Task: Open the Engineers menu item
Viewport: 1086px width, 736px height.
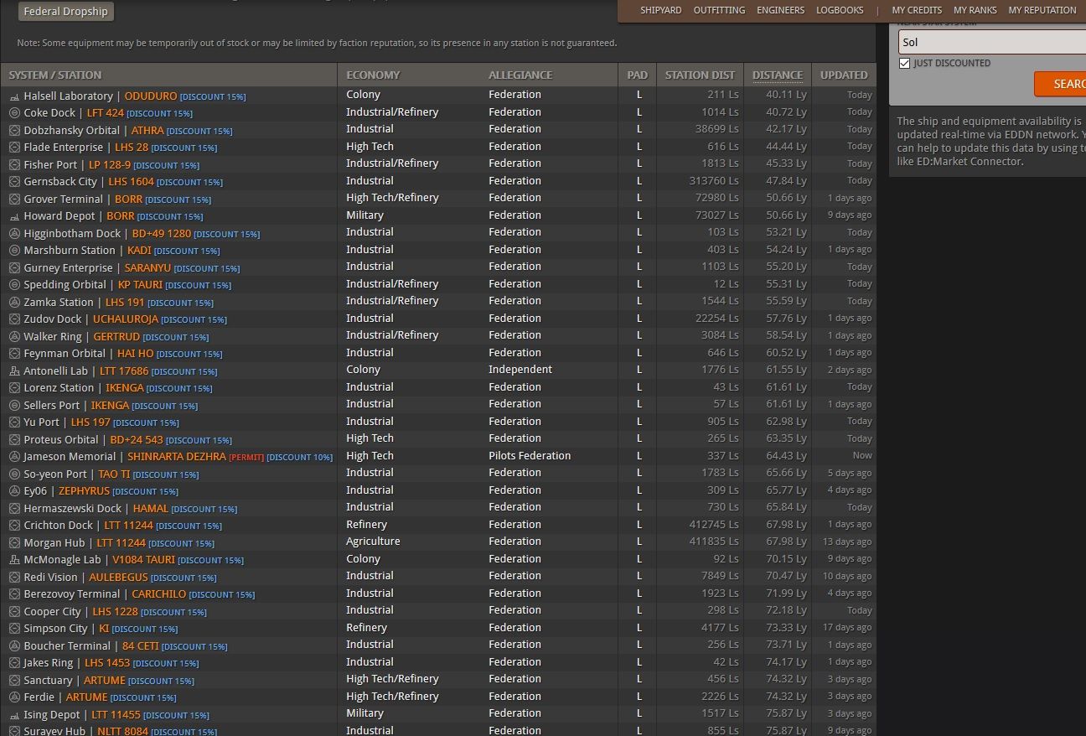Action: coord(780,10)
